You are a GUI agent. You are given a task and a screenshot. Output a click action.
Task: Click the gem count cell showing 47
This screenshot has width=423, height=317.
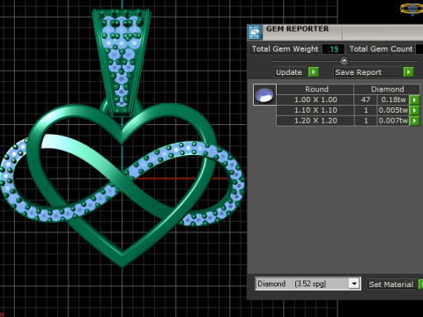click(x=366, y=100)
